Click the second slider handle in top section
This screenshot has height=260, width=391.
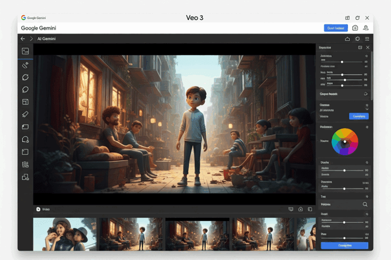342,75
